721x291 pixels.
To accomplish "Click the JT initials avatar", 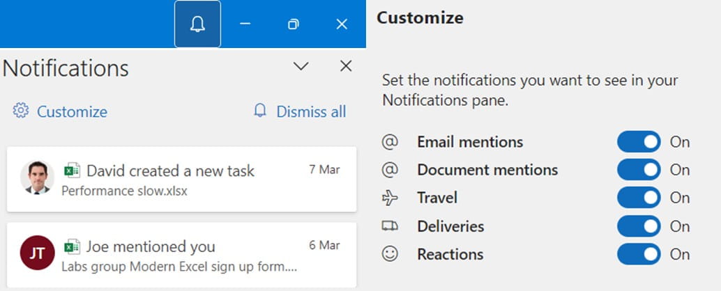I will [x=37, y=253].
